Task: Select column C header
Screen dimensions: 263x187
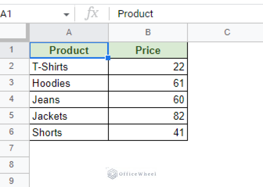Action: point(227,33)
